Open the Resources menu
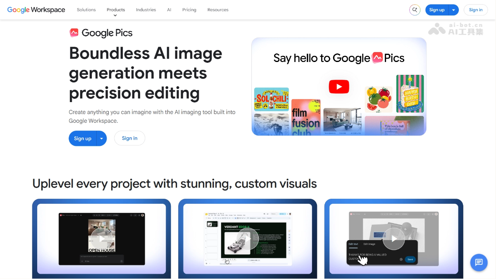This screenshot has height=279, width=496. pos(218,10)
